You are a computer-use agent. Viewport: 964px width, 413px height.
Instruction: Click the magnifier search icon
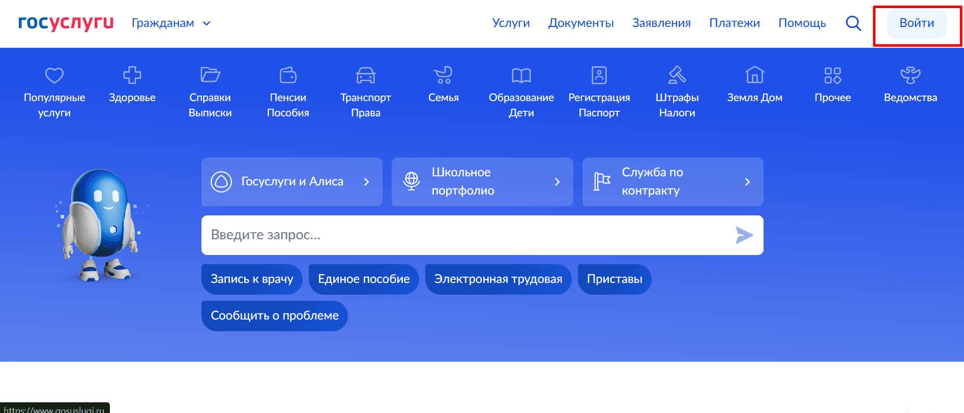853,23
